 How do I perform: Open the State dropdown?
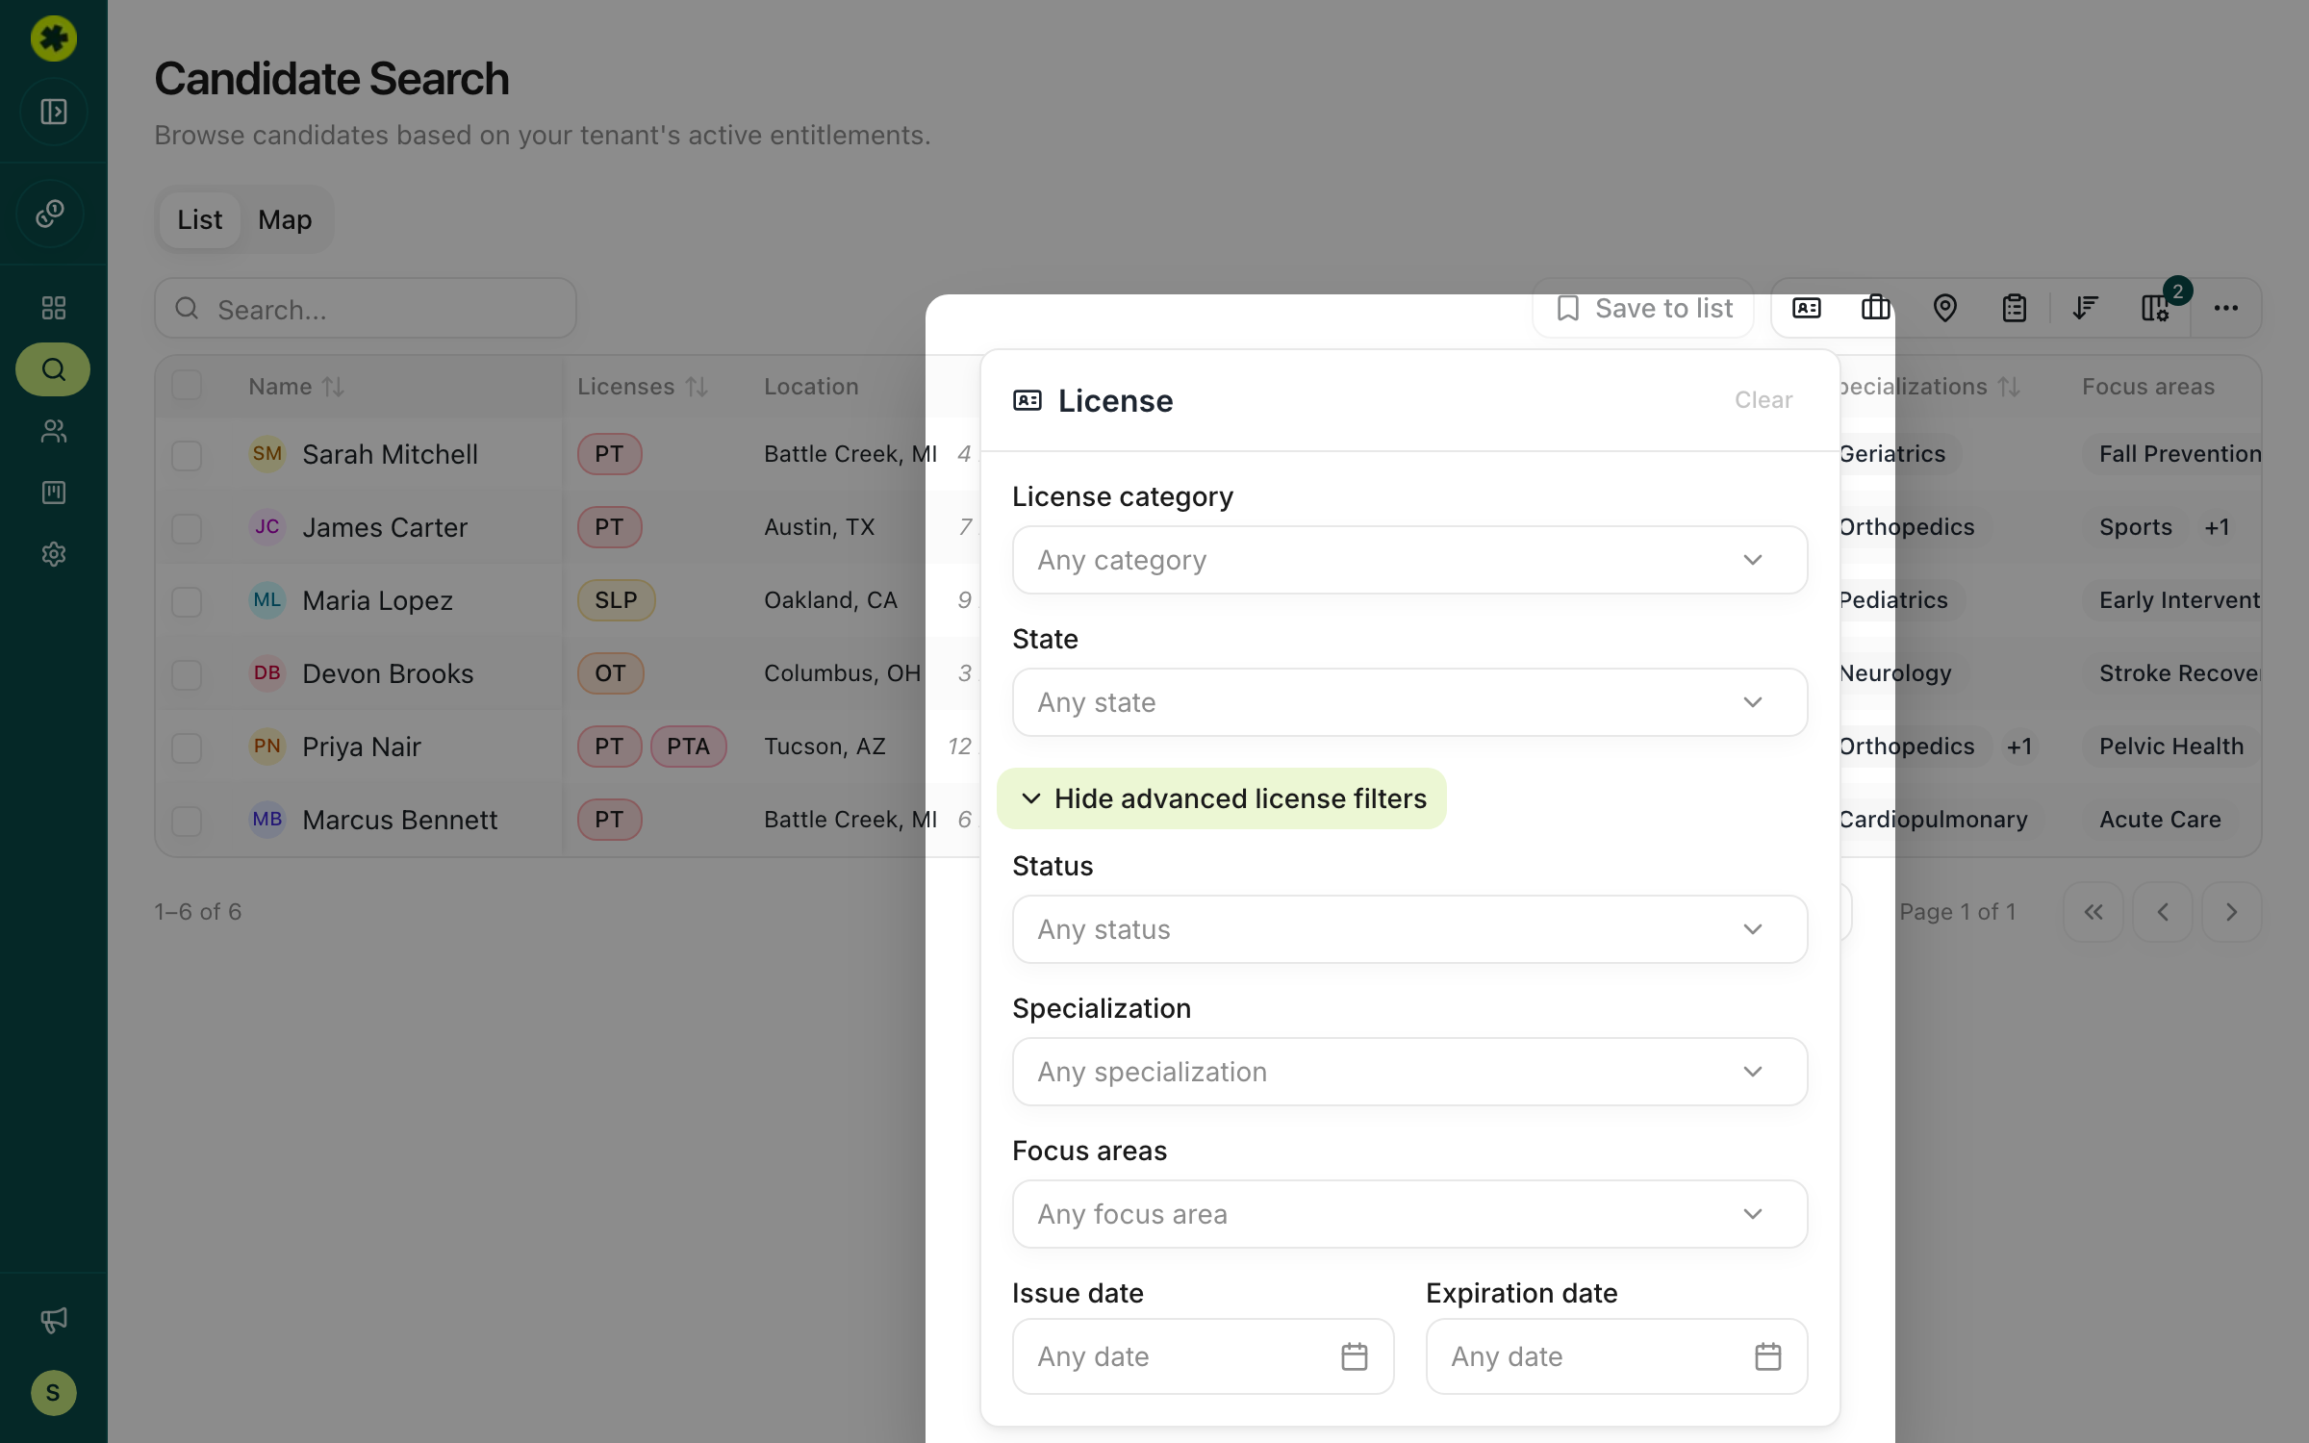click(1409, 702)
